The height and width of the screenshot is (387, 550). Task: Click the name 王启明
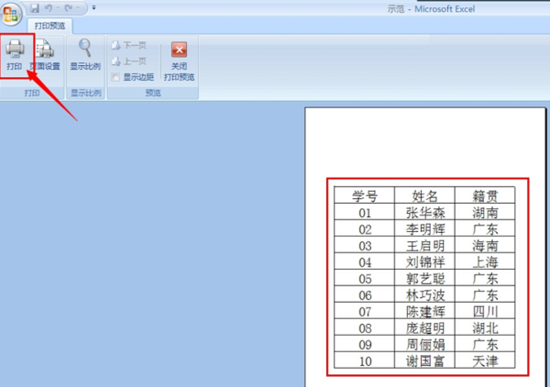coord(424,245)
